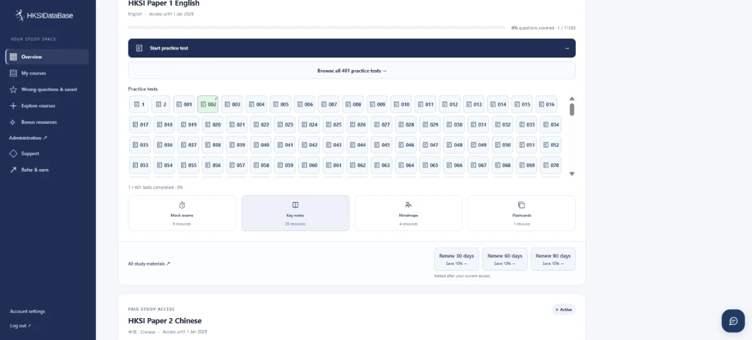This screenshot has height=340, width=752.
Task: Go to the Overview page in sidebar
Action: pos(47,57)
